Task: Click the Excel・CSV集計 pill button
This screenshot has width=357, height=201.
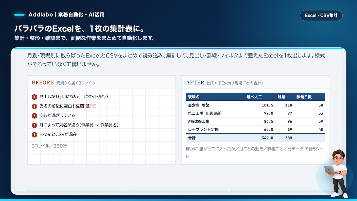Action: click(x=321, y=16)
